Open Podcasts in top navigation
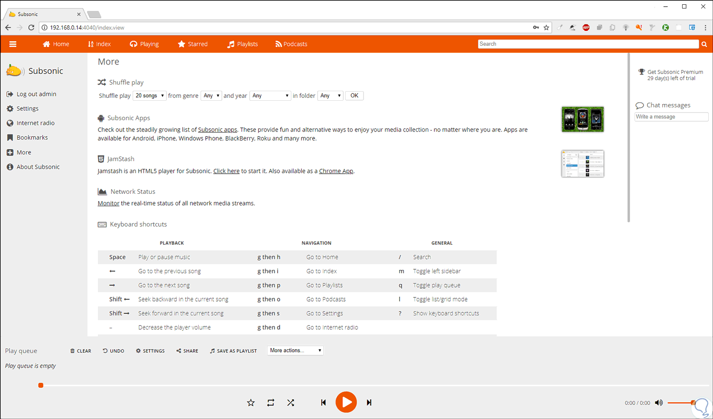The image size is (713, 419). pos(291,44)
